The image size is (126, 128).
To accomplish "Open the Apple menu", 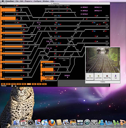I will (3, 1).
